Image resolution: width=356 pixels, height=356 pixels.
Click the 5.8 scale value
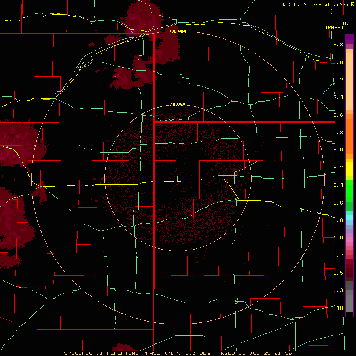point(338,133)
